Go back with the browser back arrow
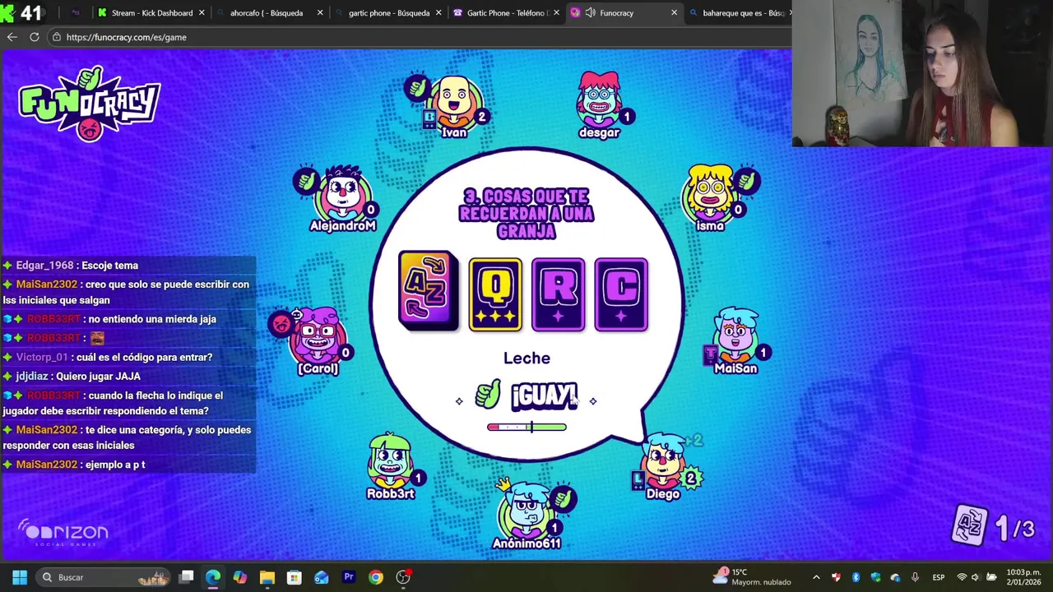Screen dimensions: 1053x592 (12, 37)
